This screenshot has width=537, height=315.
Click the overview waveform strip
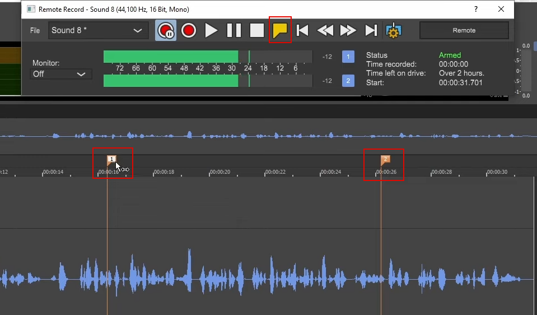(269, 136)
